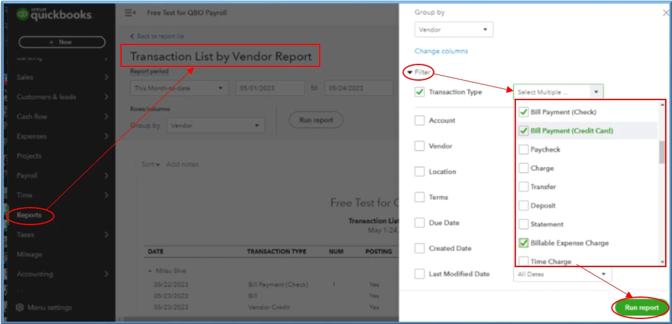
Task: Click the Sales submenu chevron arrow
Action: 107,78
